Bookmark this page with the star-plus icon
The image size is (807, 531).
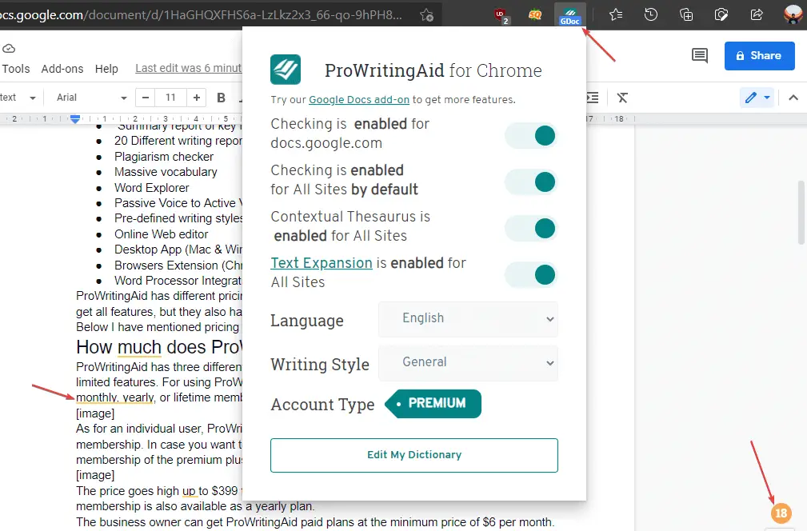click(x=426, y=15)
